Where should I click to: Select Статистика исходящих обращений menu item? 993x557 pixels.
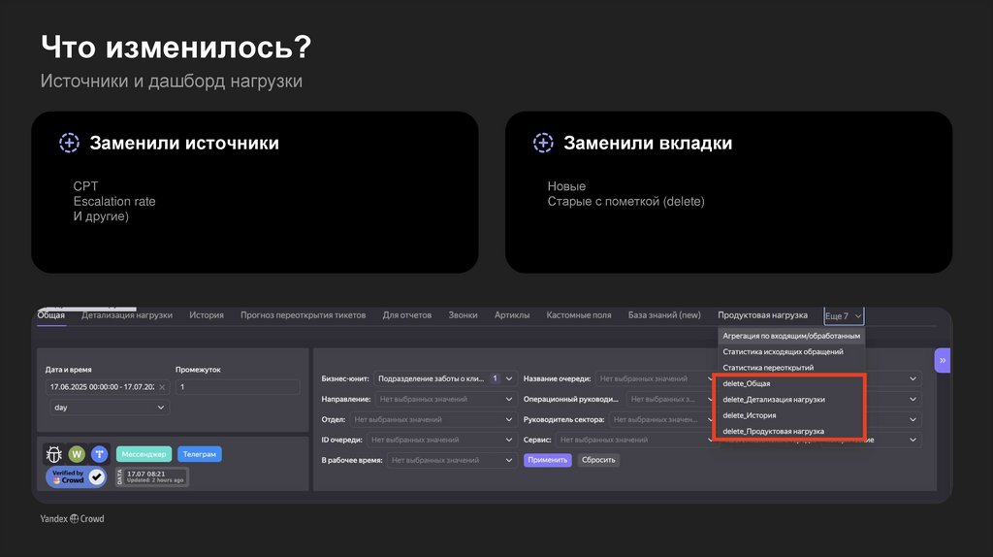coord(791,351)
